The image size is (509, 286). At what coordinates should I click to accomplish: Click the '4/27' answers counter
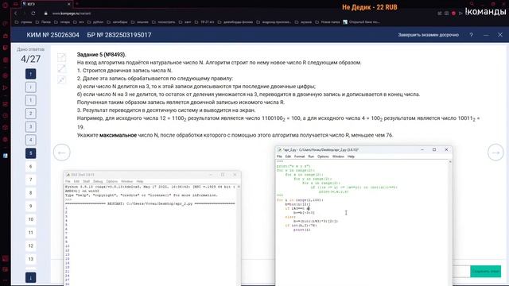pos(30,59)
